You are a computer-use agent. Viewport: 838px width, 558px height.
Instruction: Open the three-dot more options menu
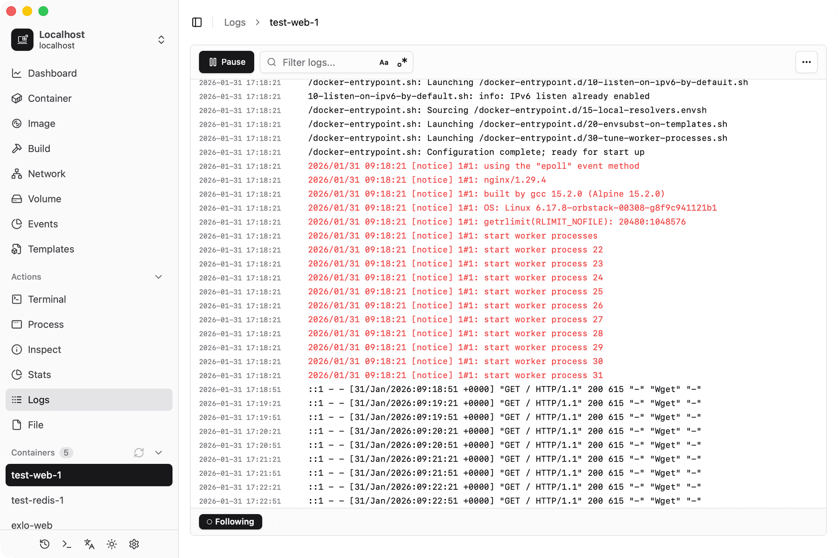pos(806,62)
